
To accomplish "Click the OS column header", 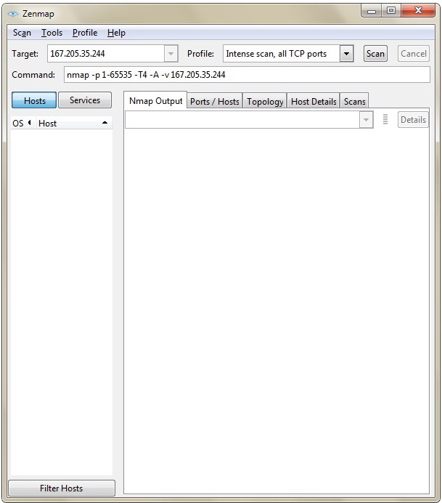I will (x=19, y=124).
